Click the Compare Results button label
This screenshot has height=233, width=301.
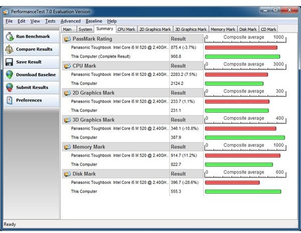coord(34,49)
